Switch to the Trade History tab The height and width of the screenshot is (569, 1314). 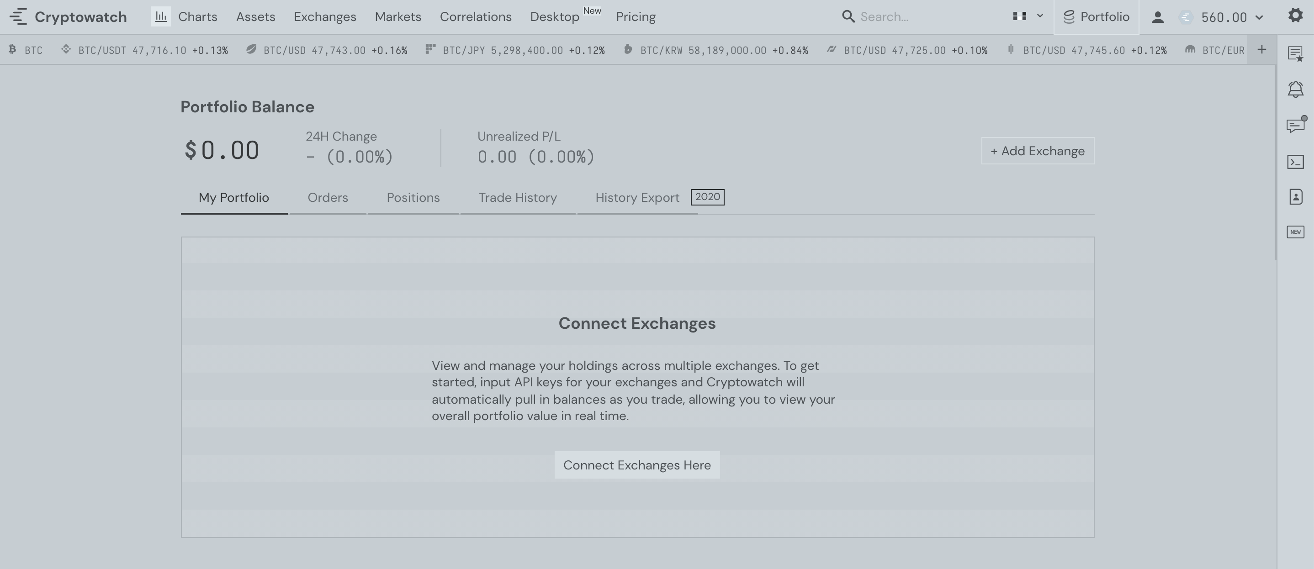[x=517, y=198]
